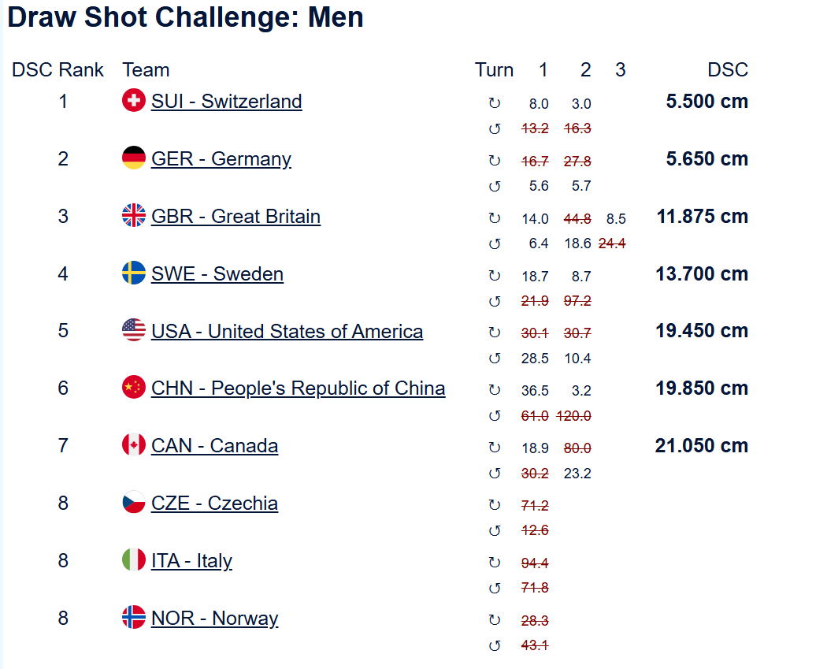Viewport: 827px width, 669px height.
Task: Click the Italy flag icon
Action: 134,560
